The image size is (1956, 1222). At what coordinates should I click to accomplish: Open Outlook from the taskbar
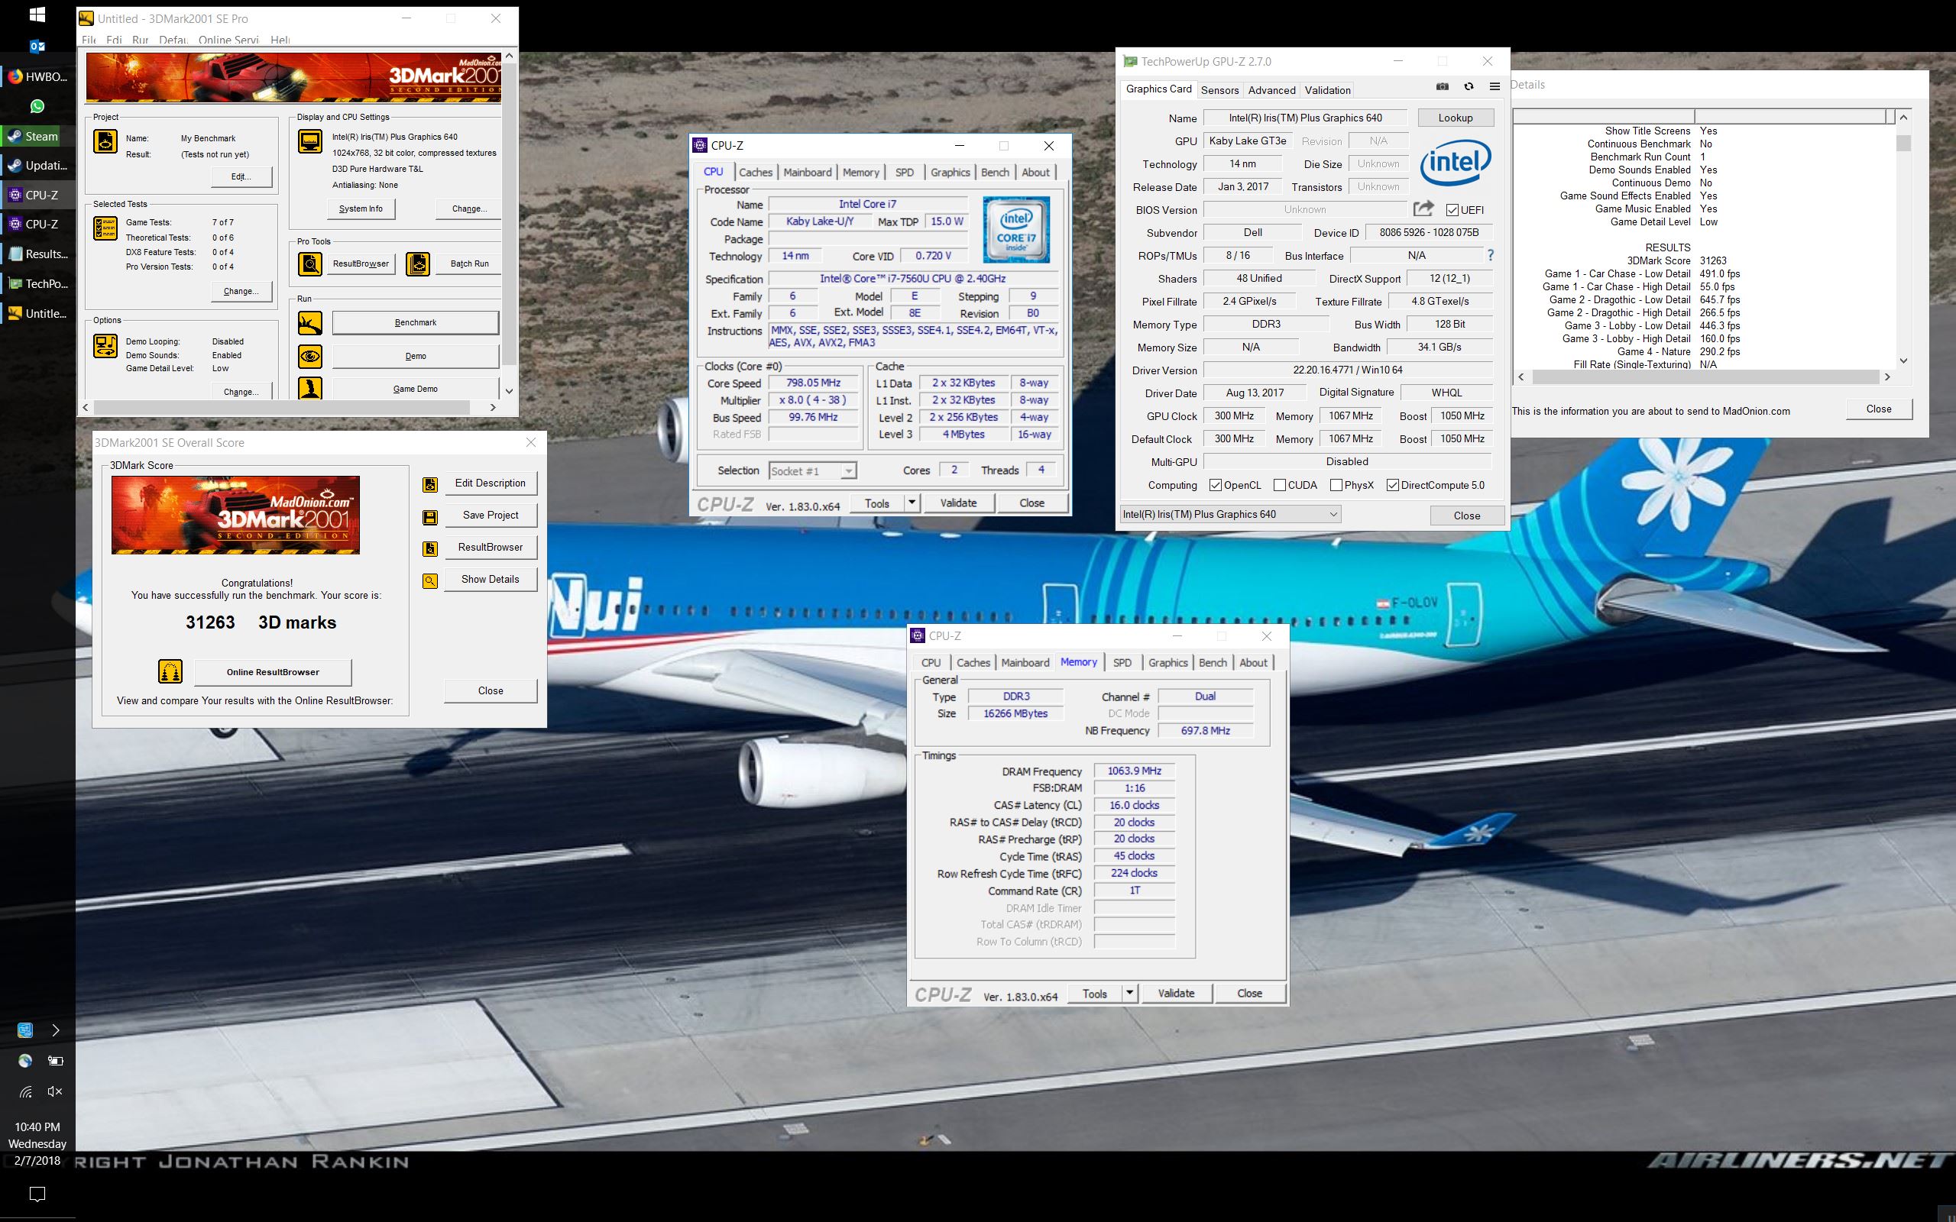[37, 46]
